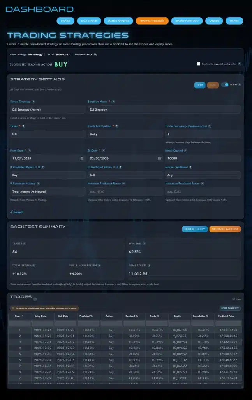This screenshot has height=400, width=252.
Task: Open To Date calendar picker icon
Action: pos(159,159)
